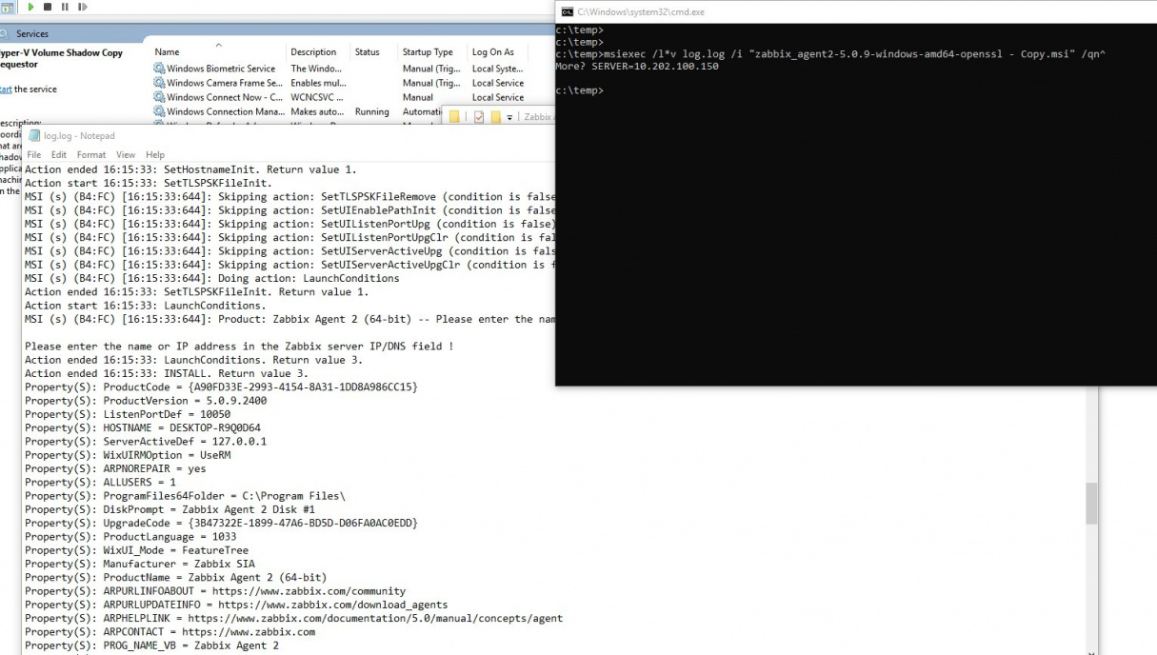
Task: Click the last c:\temp> prompt in cmd
Action: pyautogui.click(x=580, y=90)
